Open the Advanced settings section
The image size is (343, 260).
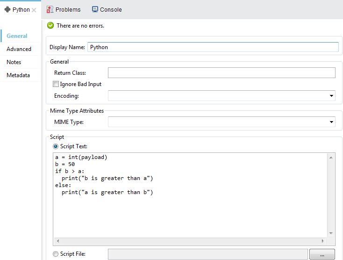[x=19, y=49]
